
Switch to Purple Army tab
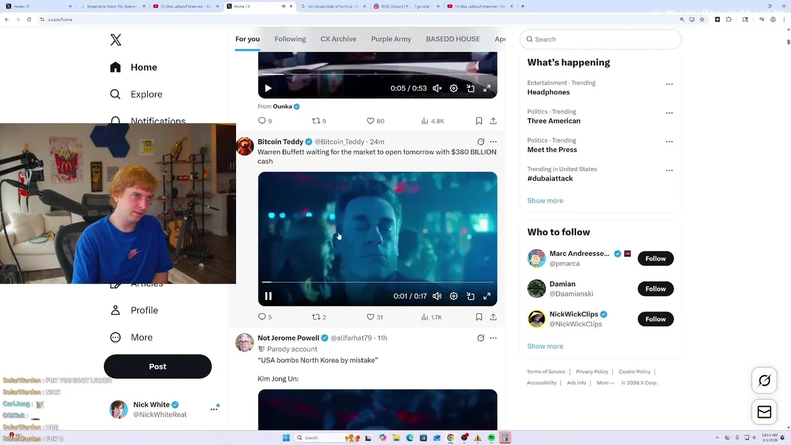[x=391, y=39]
